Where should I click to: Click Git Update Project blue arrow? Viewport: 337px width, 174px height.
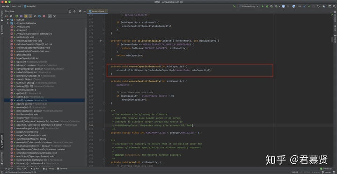coord(304,7)
